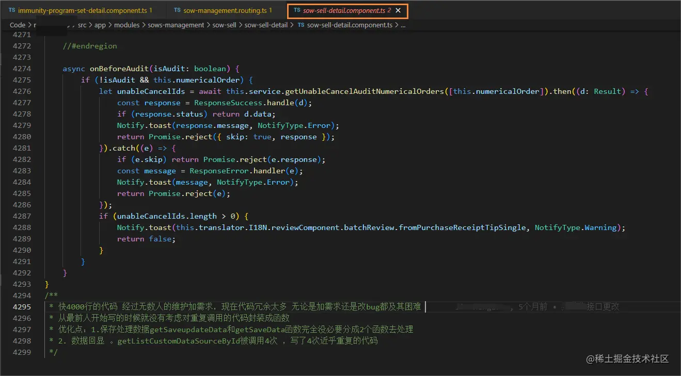Click the '5个月前' git blame annotation
Viewport: 681px width, 376px height.
coord(532,307)
